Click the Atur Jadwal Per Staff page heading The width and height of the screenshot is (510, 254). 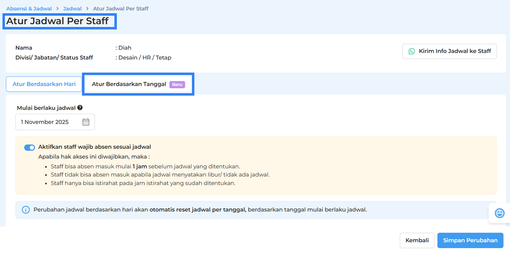[x=57, y=21]
